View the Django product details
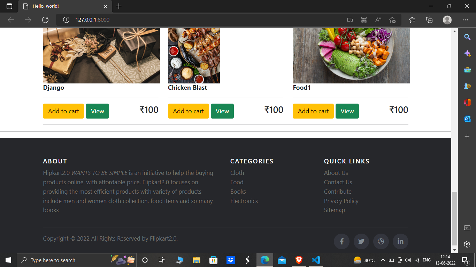The height and width of the screenshot is (267, 476). [97, 111]
